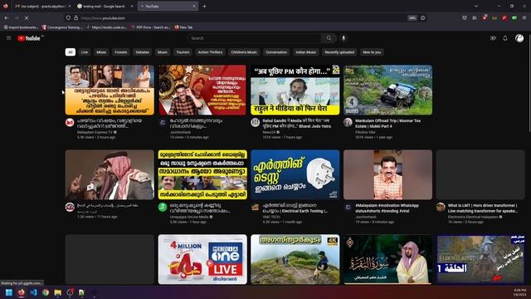
Task: Select the All filter chip
Action: coord(70,52)
